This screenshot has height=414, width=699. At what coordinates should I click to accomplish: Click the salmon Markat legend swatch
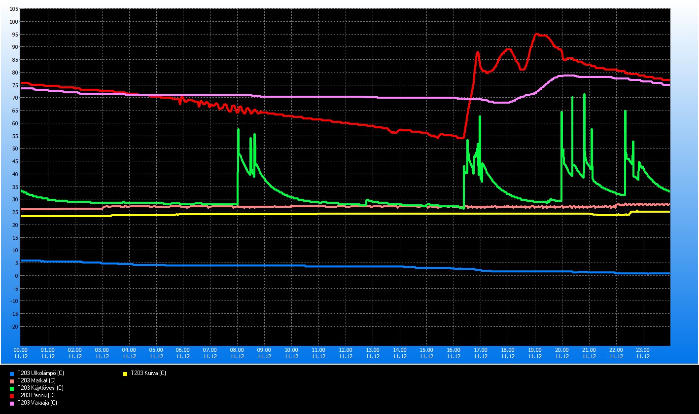(11, 381)
